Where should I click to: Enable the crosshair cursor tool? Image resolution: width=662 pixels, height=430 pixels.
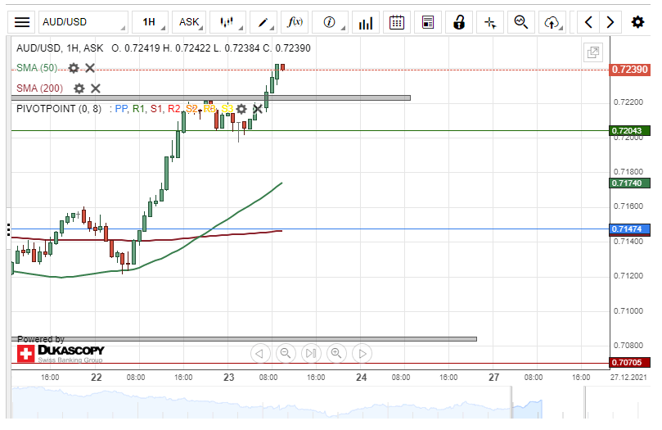coord(490,22)
